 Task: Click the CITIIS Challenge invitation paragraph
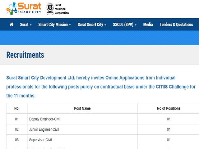coord(101,87)
